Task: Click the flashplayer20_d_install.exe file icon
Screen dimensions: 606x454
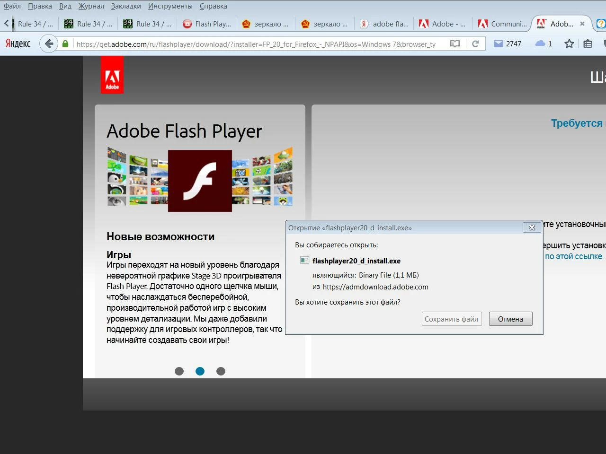Action: [304, 260]
